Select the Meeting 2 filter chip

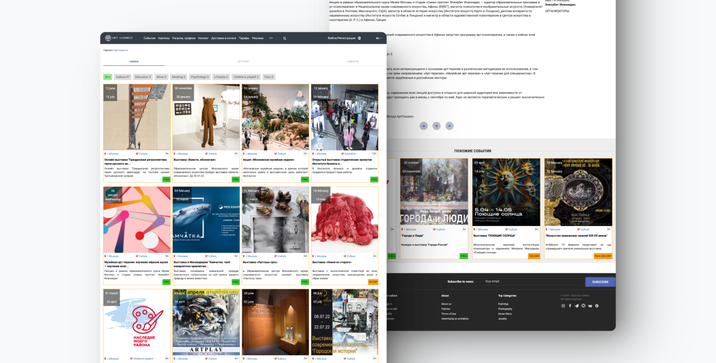tap(178, 77)
